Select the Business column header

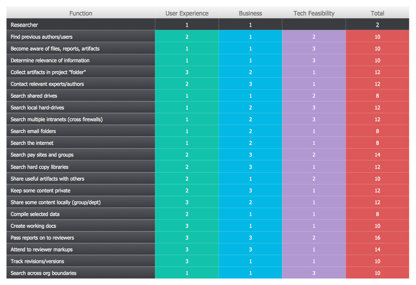pos(250,13)
